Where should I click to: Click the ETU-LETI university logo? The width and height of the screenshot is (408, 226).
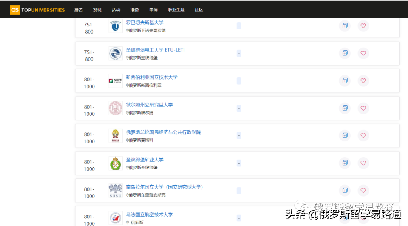pyautogui.click(x=116, y=53)
